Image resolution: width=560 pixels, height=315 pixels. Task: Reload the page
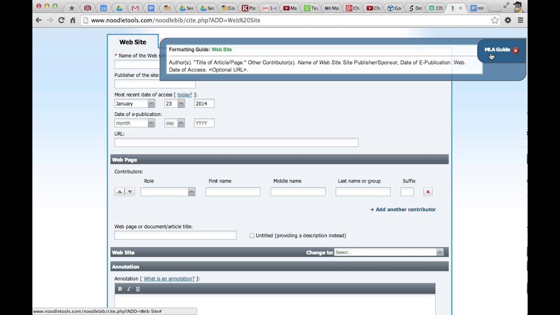[61, 20]
